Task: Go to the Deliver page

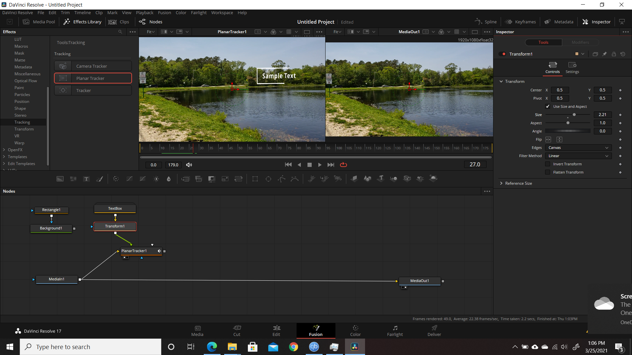Action: (x=434, y=331)
